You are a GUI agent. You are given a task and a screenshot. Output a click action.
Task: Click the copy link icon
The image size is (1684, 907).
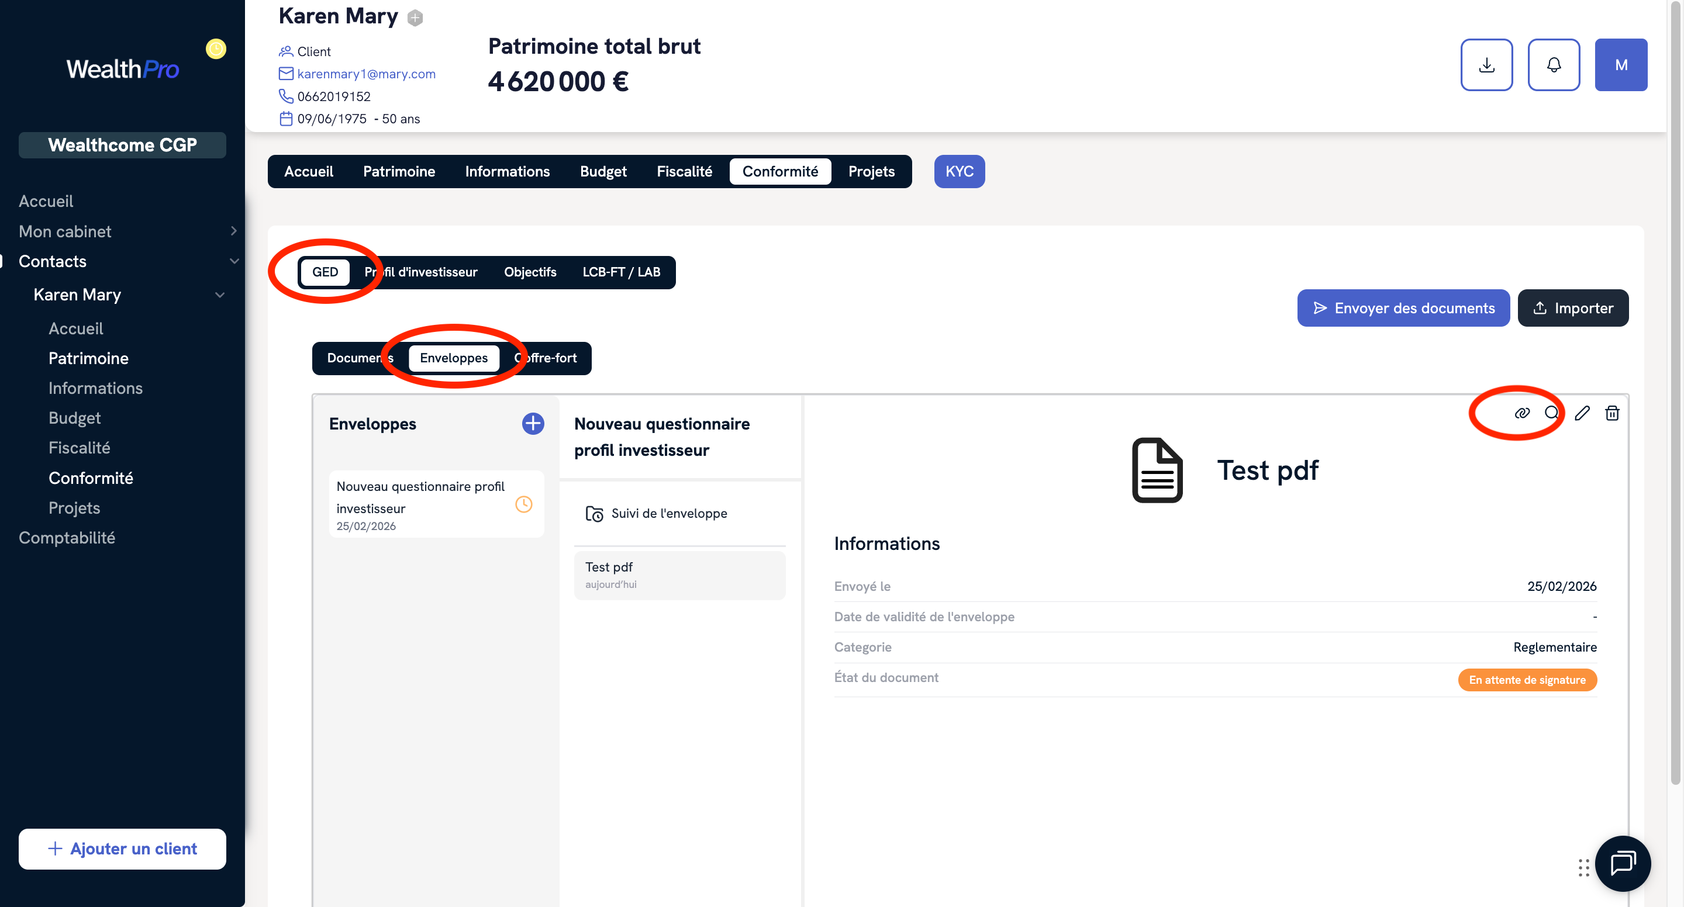[x=1521, y=413]
